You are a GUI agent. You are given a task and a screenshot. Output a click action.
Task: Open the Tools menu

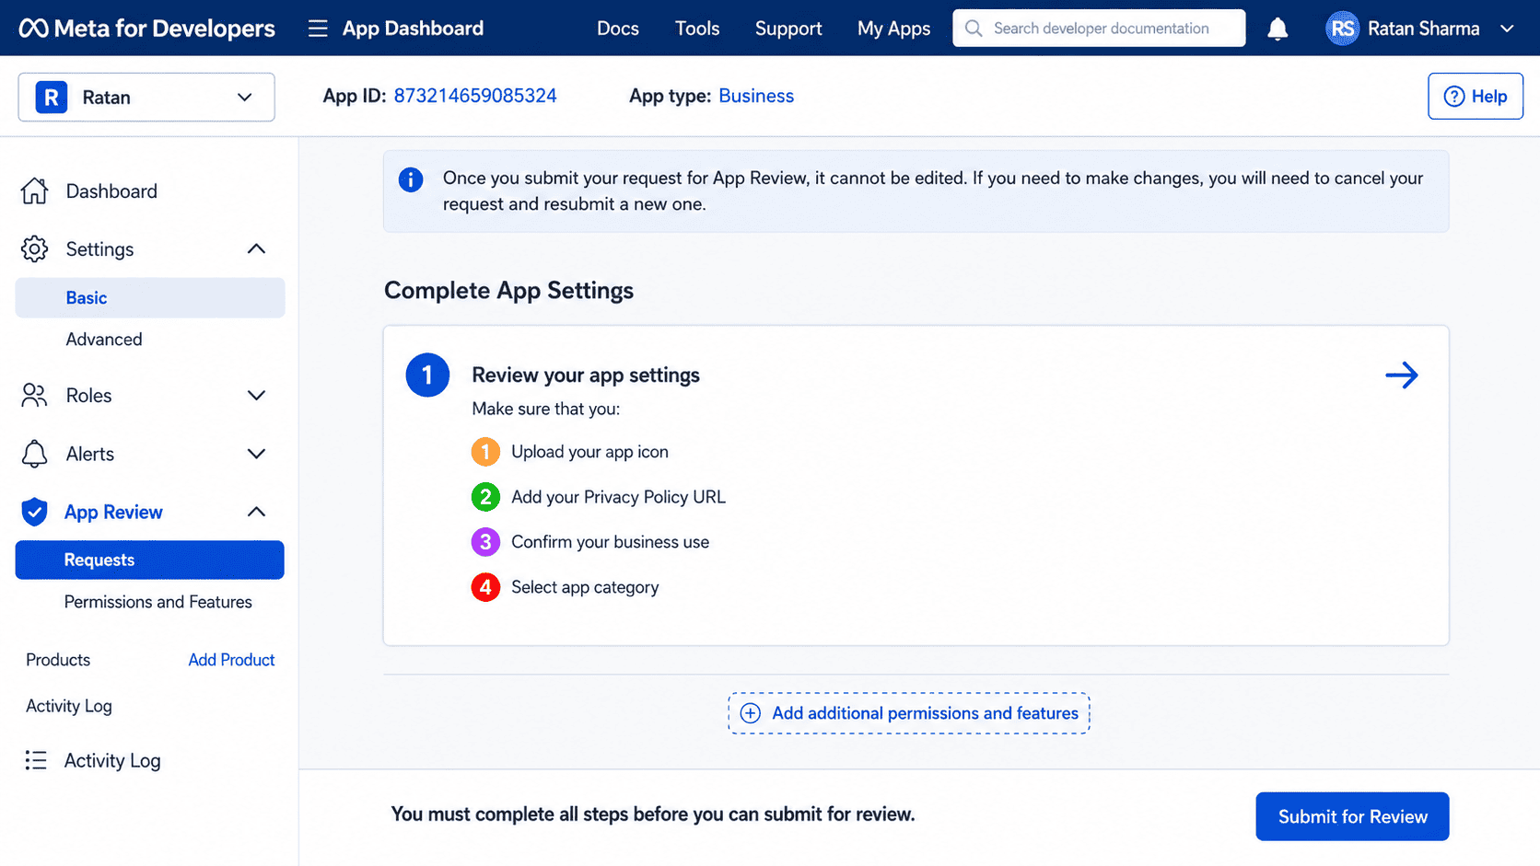pos(697,29)
